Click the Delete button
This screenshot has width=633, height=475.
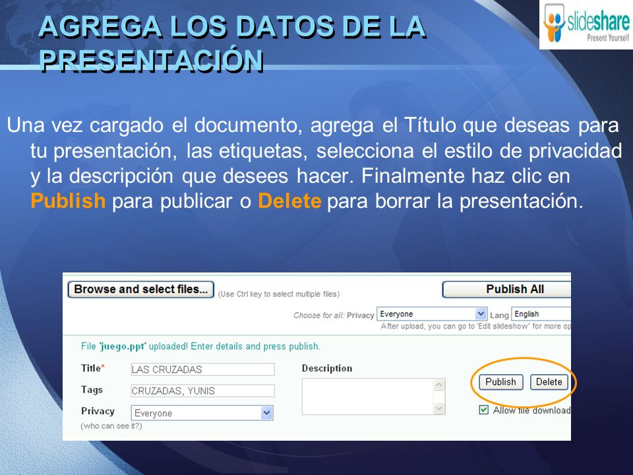(549, 382)
